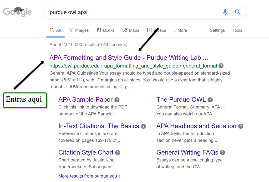Click More results from purdue.edu
The image size is (269, 182).
pos(89,176)
